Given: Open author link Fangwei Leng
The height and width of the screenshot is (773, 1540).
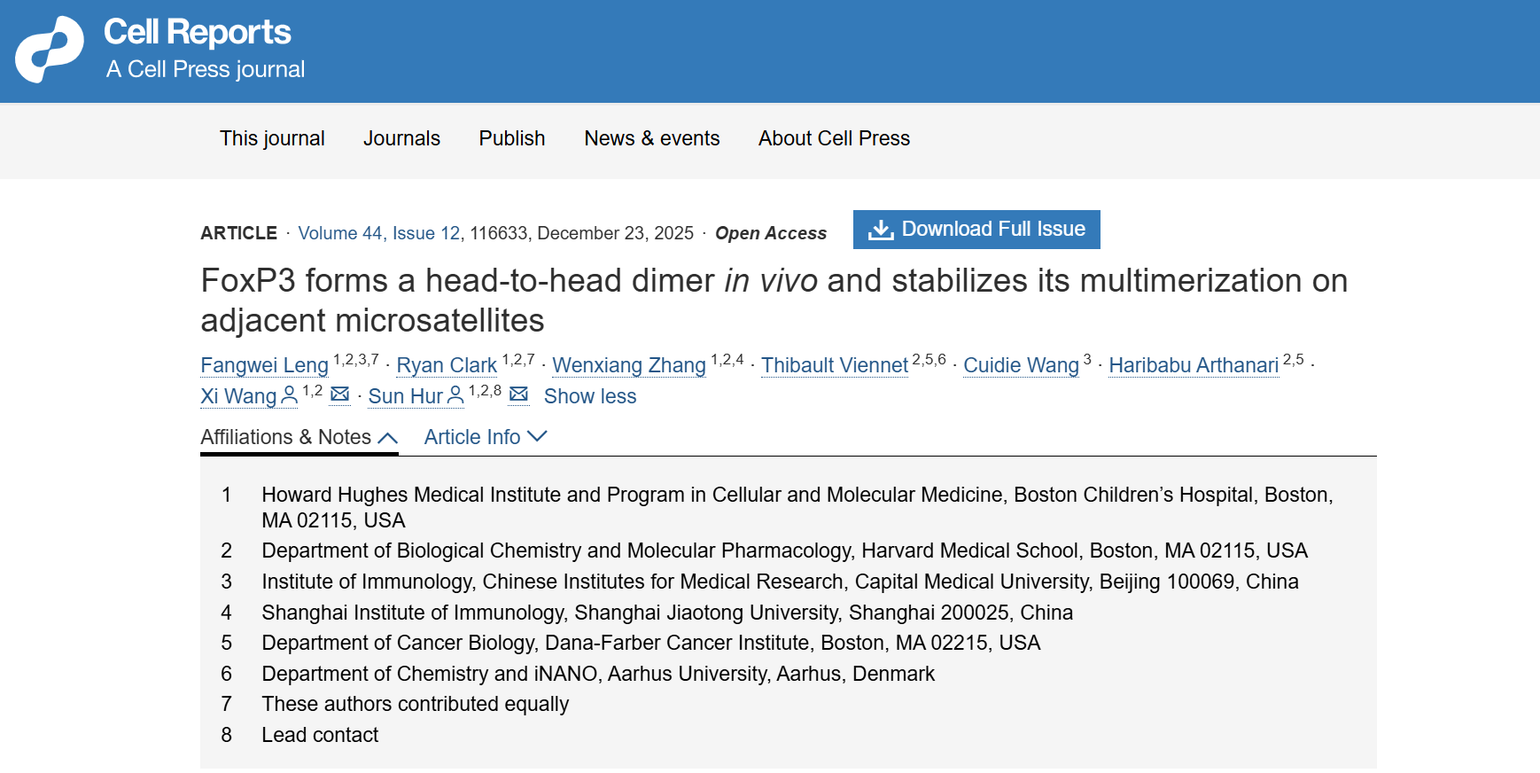Looking at the screenshot, I should pos(264,365).
